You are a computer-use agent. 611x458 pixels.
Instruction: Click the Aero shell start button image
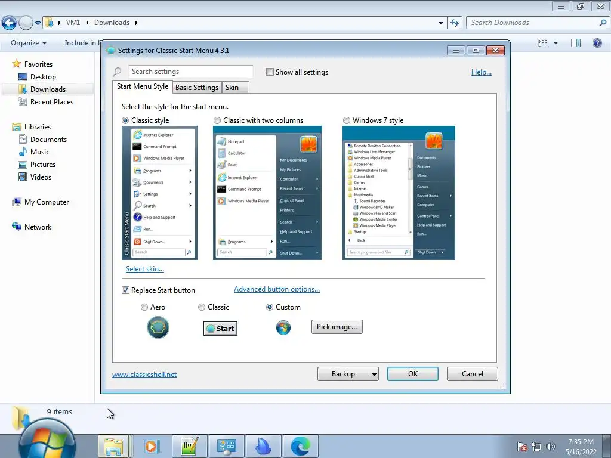[158, 327]
